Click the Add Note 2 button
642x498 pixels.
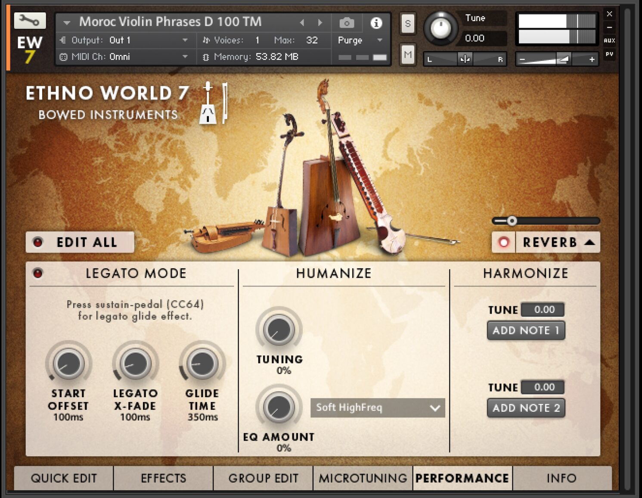526,408
